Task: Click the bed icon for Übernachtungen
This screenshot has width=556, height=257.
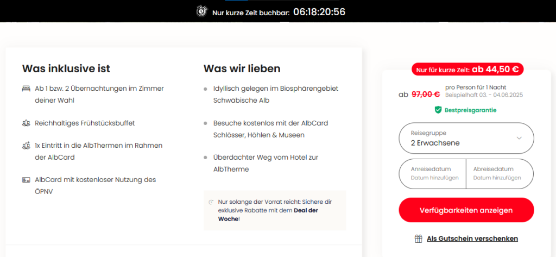Action: pos(26,89)
